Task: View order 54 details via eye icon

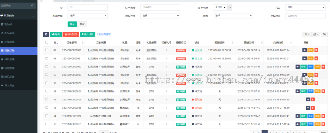Action: point(298,116)
